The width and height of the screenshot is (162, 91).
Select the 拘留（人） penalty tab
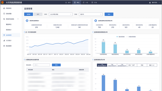click(152, 65)
